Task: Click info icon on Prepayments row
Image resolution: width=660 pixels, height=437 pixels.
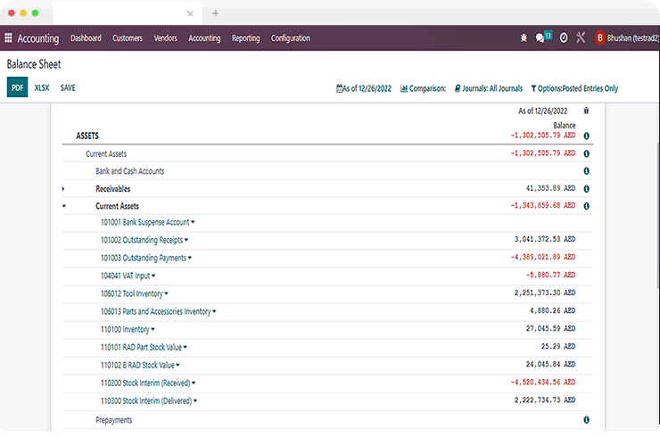Action: pyautogui.click(x=586, y=420)
